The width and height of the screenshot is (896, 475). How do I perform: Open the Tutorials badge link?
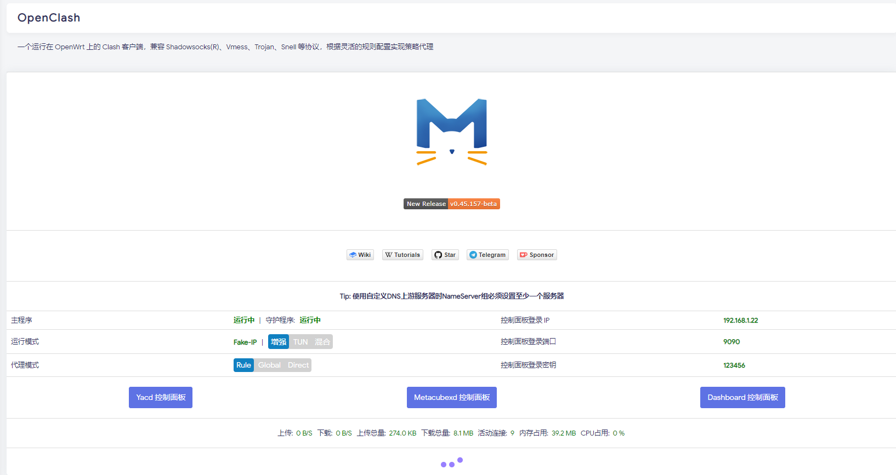[x=402, y=255]
